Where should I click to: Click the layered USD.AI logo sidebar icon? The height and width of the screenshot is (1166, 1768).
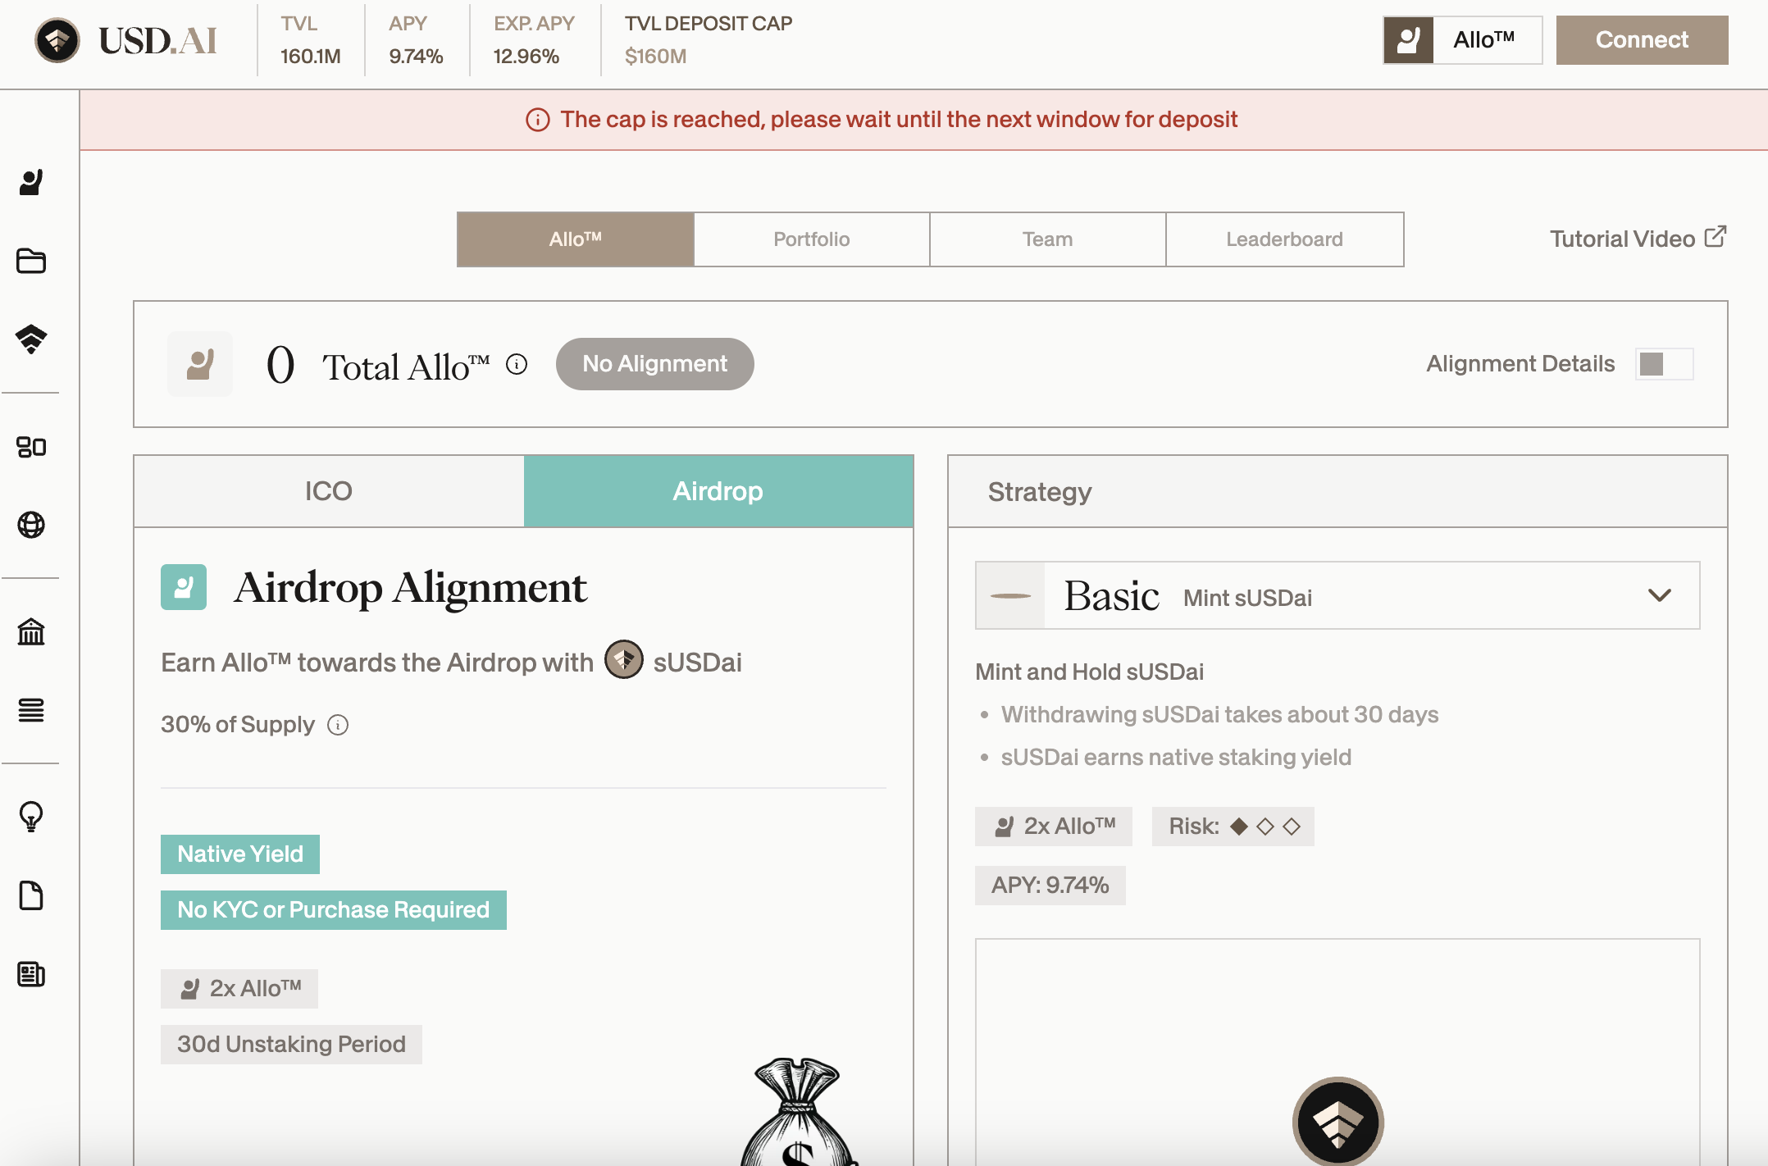tap(31, 338)
